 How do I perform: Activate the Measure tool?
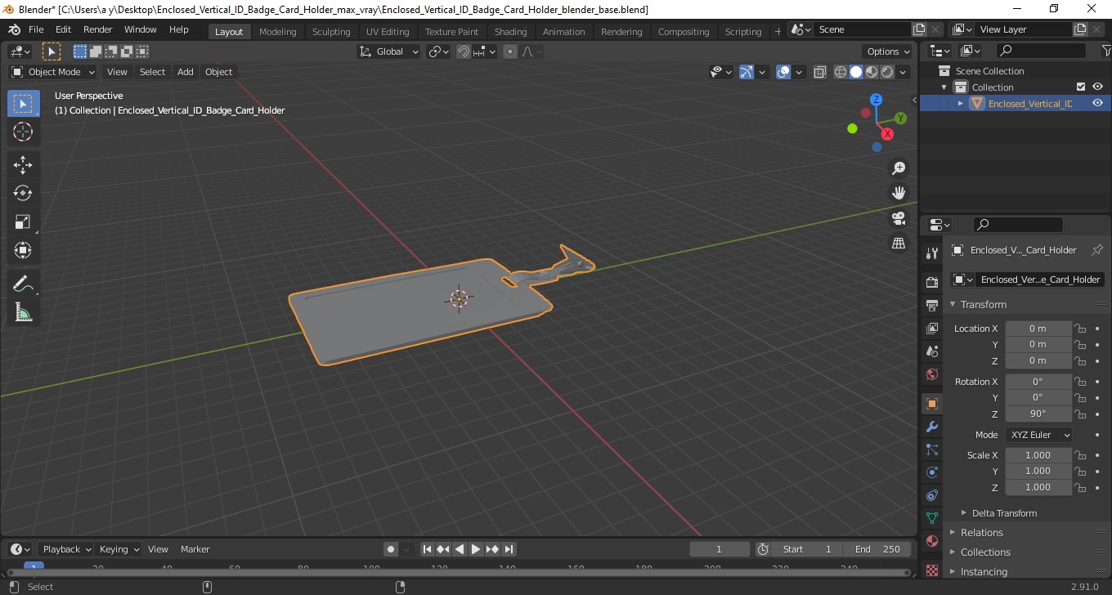tap(23, 311)
